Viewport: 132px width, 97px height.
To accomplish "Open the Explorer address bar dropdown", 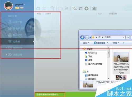I will (124, 37).
